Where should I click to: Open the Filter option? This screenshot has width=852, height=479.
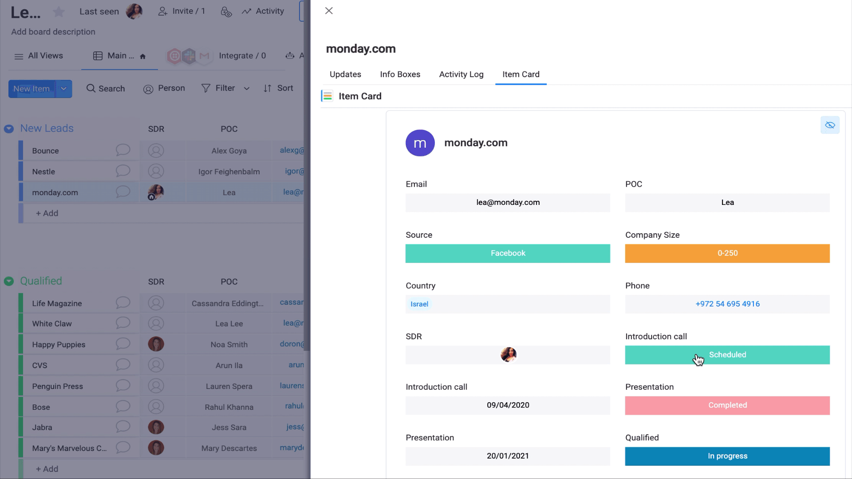point(218,88)
